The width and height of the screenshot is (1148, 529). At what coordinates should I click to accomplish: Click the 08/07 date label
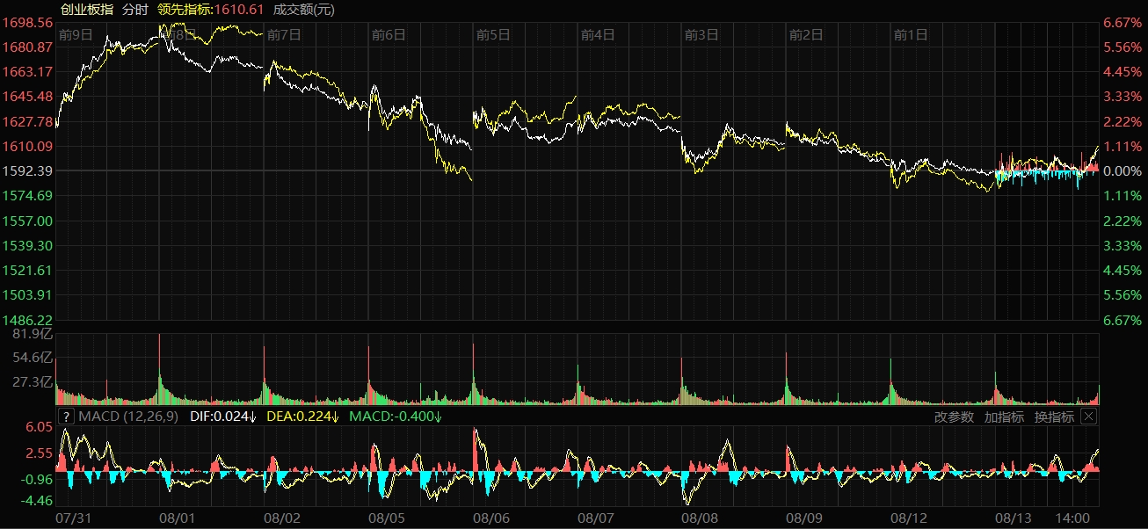597,520
